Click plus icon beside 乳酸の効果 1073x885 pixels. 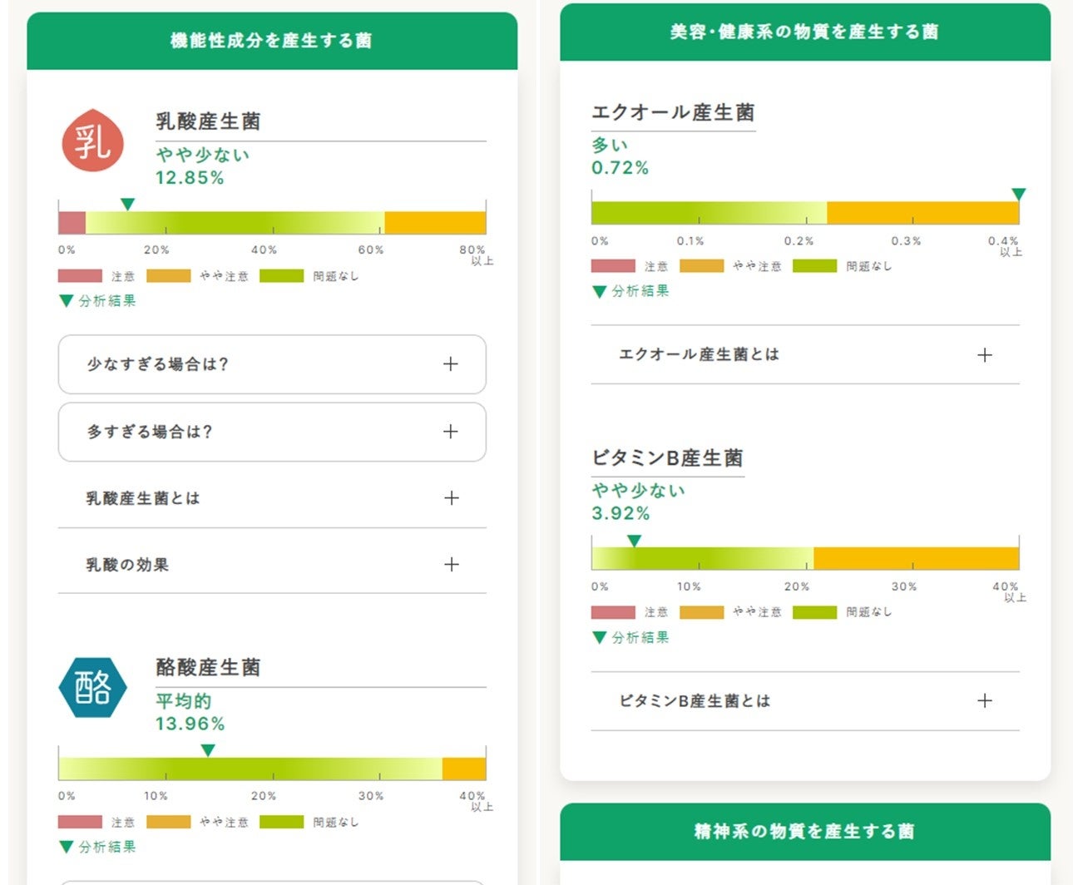[x=451, y=565]
